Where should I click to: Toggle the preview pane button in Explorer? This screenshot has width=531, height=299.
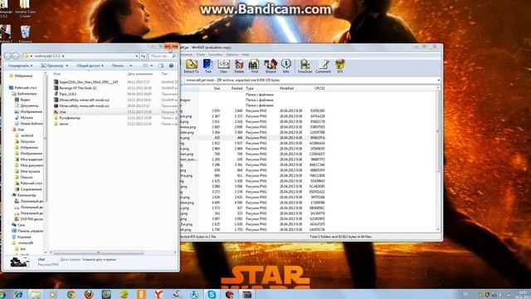(x=161, y=66)
